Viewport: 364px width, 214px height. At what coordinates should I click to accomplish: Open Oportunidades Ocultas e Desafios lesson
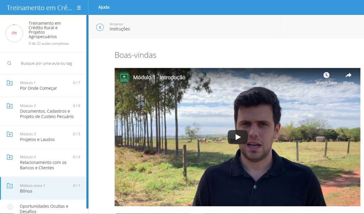[x=44, y=209]
